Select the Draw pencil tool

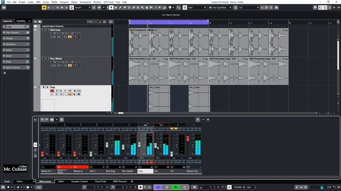pyautogui.click(x=120, y=7)
